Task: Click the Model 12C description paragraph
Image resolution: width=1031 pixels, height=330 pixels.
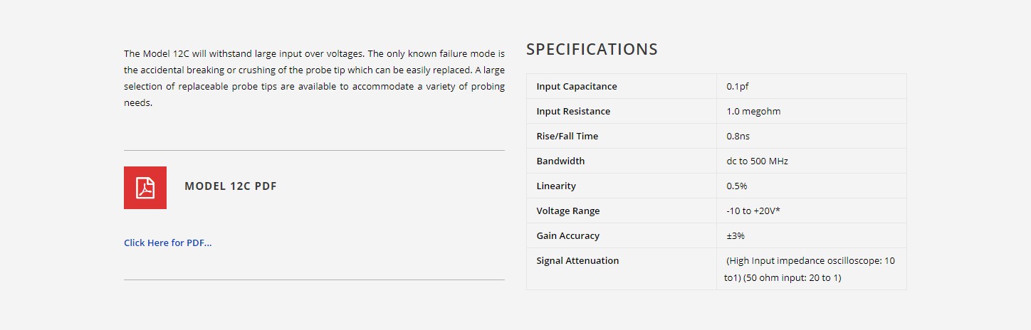Action: [x=314, y=78]
